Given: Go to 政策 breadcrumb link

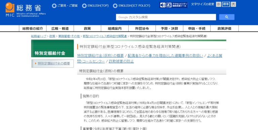Looking at the screenshot, I should pos(52,36).
